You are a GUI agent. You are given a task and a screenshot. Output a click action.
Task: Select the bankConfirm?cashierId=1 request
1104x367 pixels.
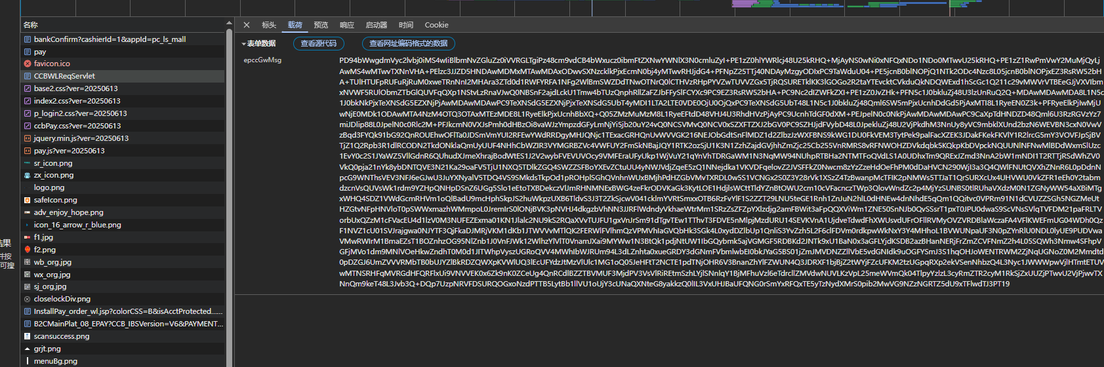pyautogui.click(x=123, y=39)
